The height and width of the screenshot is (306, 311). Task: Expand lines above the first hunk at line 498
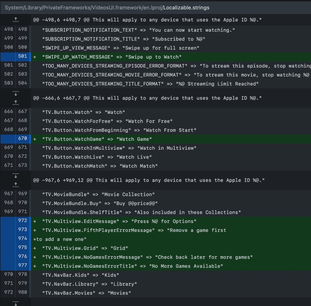(x=16, y=20)
